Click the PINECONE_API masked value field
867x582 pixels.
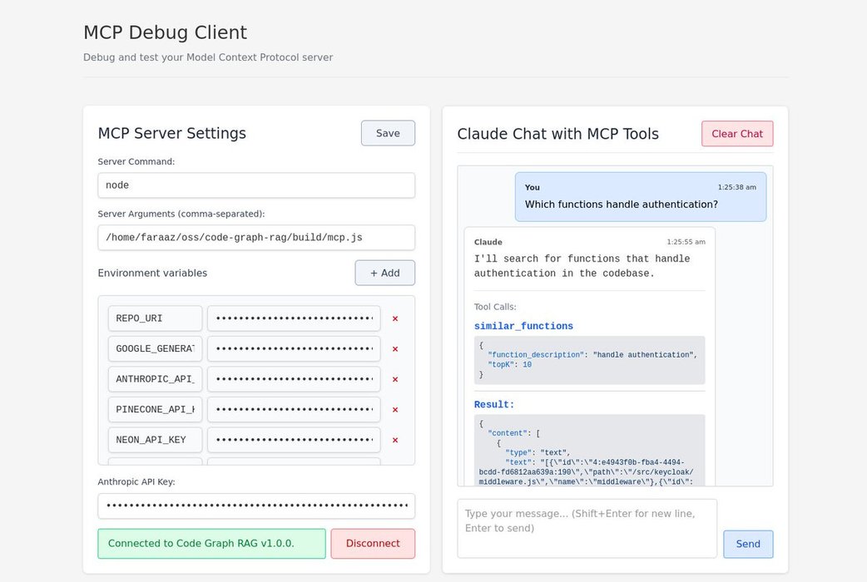click(294, 410)
